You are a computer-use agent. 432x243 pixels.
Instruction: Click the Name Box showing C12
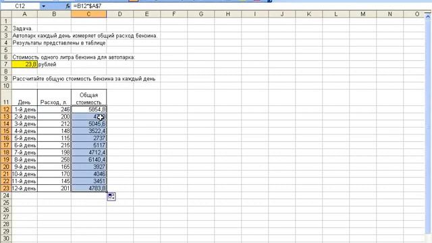tap(20, 6)
